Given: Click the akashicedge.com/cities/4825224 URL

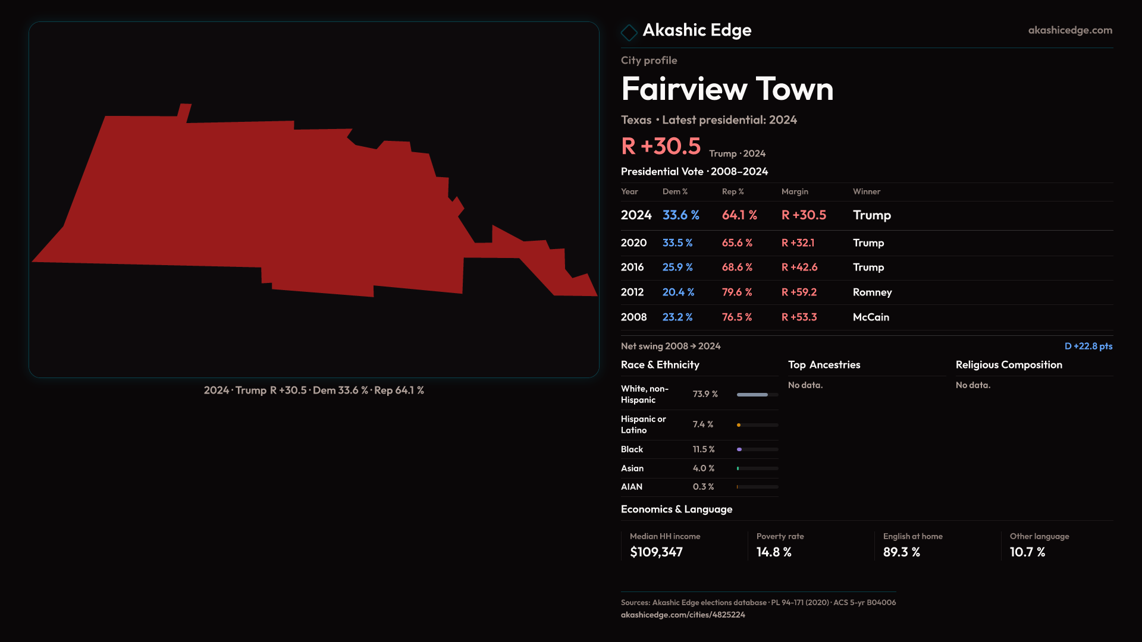Looking at the screenshot, I should (682, 615).
